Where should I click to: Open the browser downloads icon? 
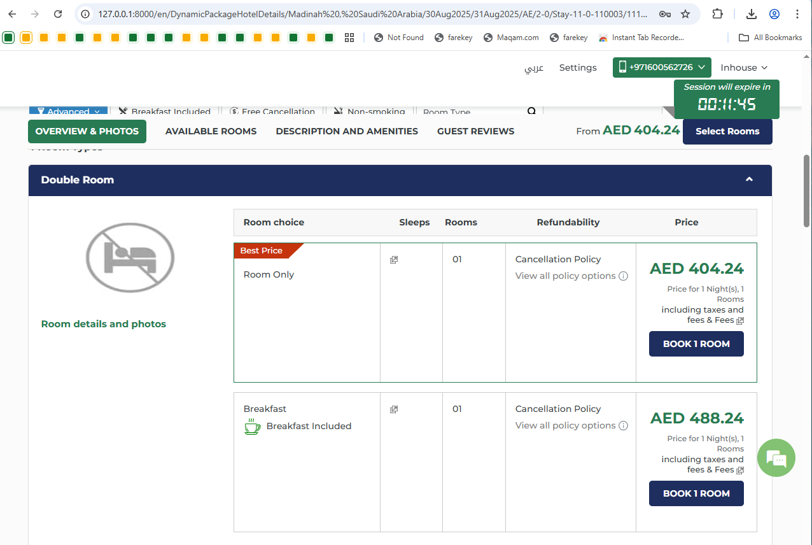click(x=752, y=14)
